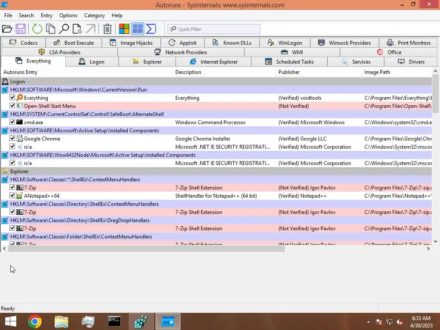
Task: Switch to the Image Hijacks tab
Action: point(131,43)
